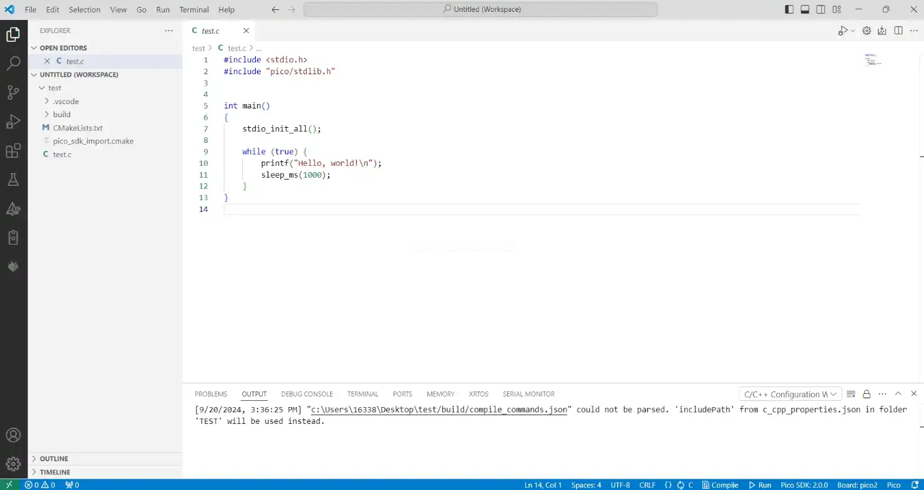Toggle the bottom panel visibility
The width and height of the screenshot is (924, 490).
(x=805, y=9)
